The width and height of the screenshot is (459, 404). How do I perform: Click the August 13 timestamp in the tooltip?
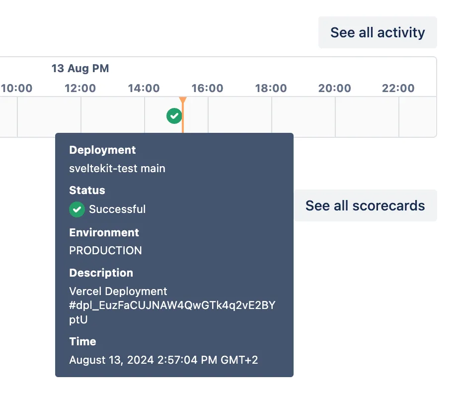pyautogui.click(x=163, y=360)
